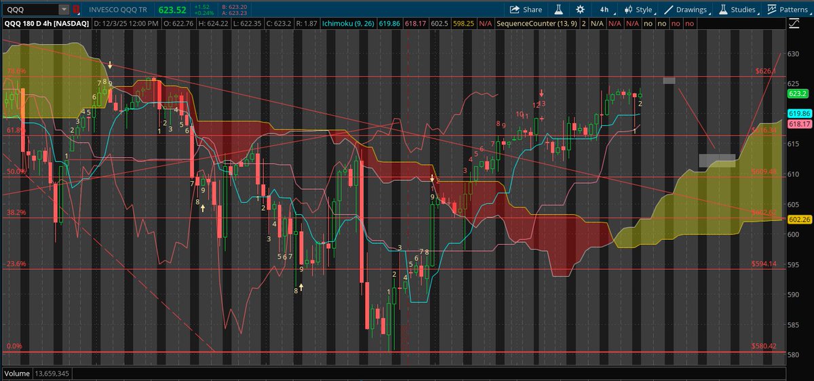The height and width of the screenshot is (381, 814).
Task: Click the green 623.2 price axis label
Action: coord(798,94)
